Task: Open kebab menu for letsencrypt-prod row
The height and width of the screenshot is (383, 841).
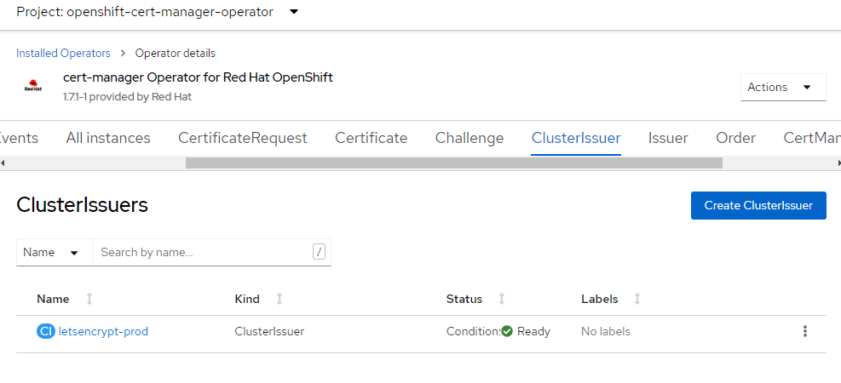Action: click(x=804, y=331)
